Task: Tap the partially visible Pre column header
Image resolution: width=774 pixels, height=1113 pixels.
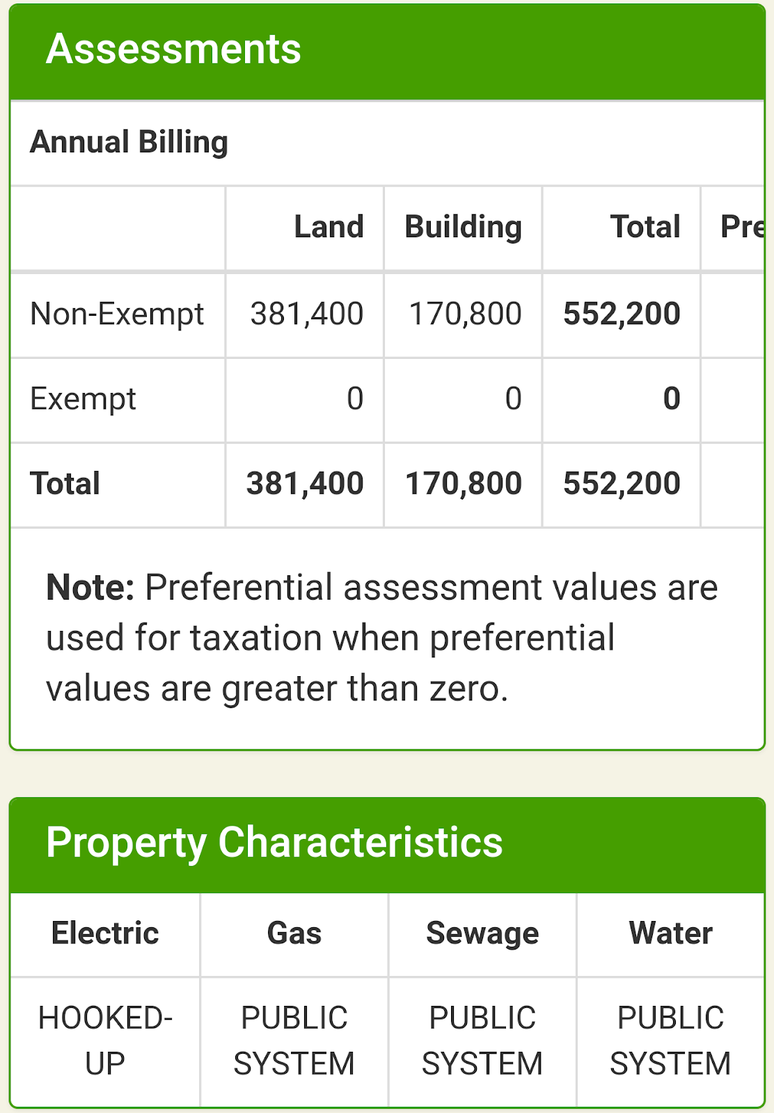Action: (x=741, y=227)
